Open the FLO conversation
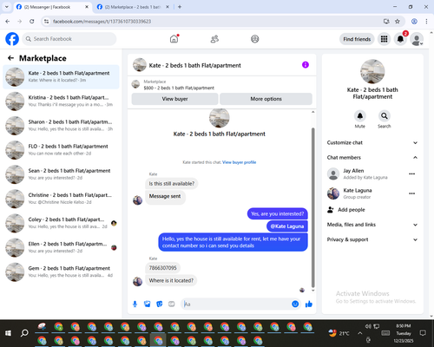Screen dimensions: 434x347 tap(61, 150)
